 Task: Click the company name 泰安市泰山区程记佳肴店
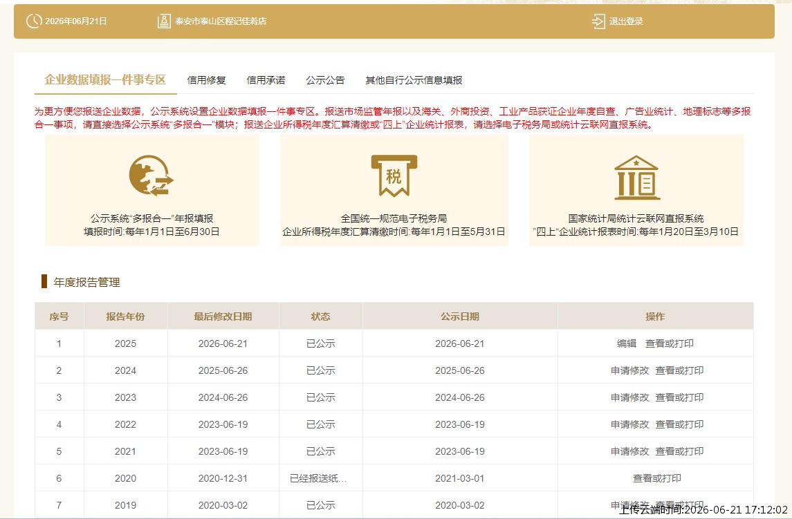221,21
